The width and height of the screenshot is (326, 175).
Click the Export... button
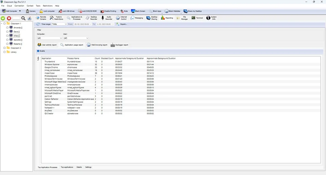point(122,24)
